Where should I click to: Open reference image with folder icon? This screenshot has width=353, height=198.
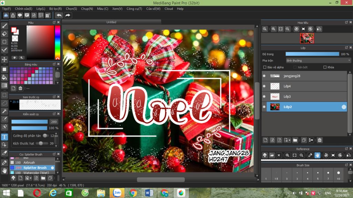coord(272,155)
